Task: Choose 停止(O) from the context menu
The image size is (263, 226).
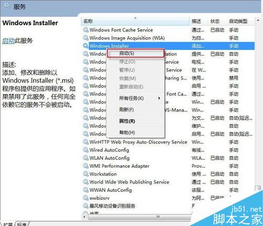Action: pos(136,61)
